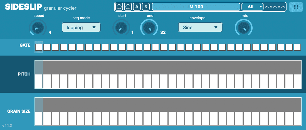Viewport: 306px width, 130px height.
Task: Open the envelope Sine dropdown
Action: (x=200, y=27)
